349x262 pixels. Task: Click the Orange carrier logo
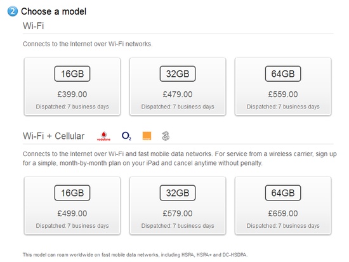147,136
